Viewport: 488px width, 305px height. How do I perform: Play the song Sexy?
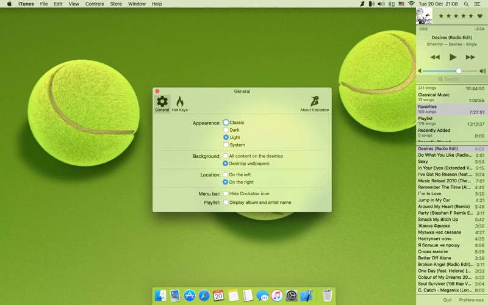point(452,162)
